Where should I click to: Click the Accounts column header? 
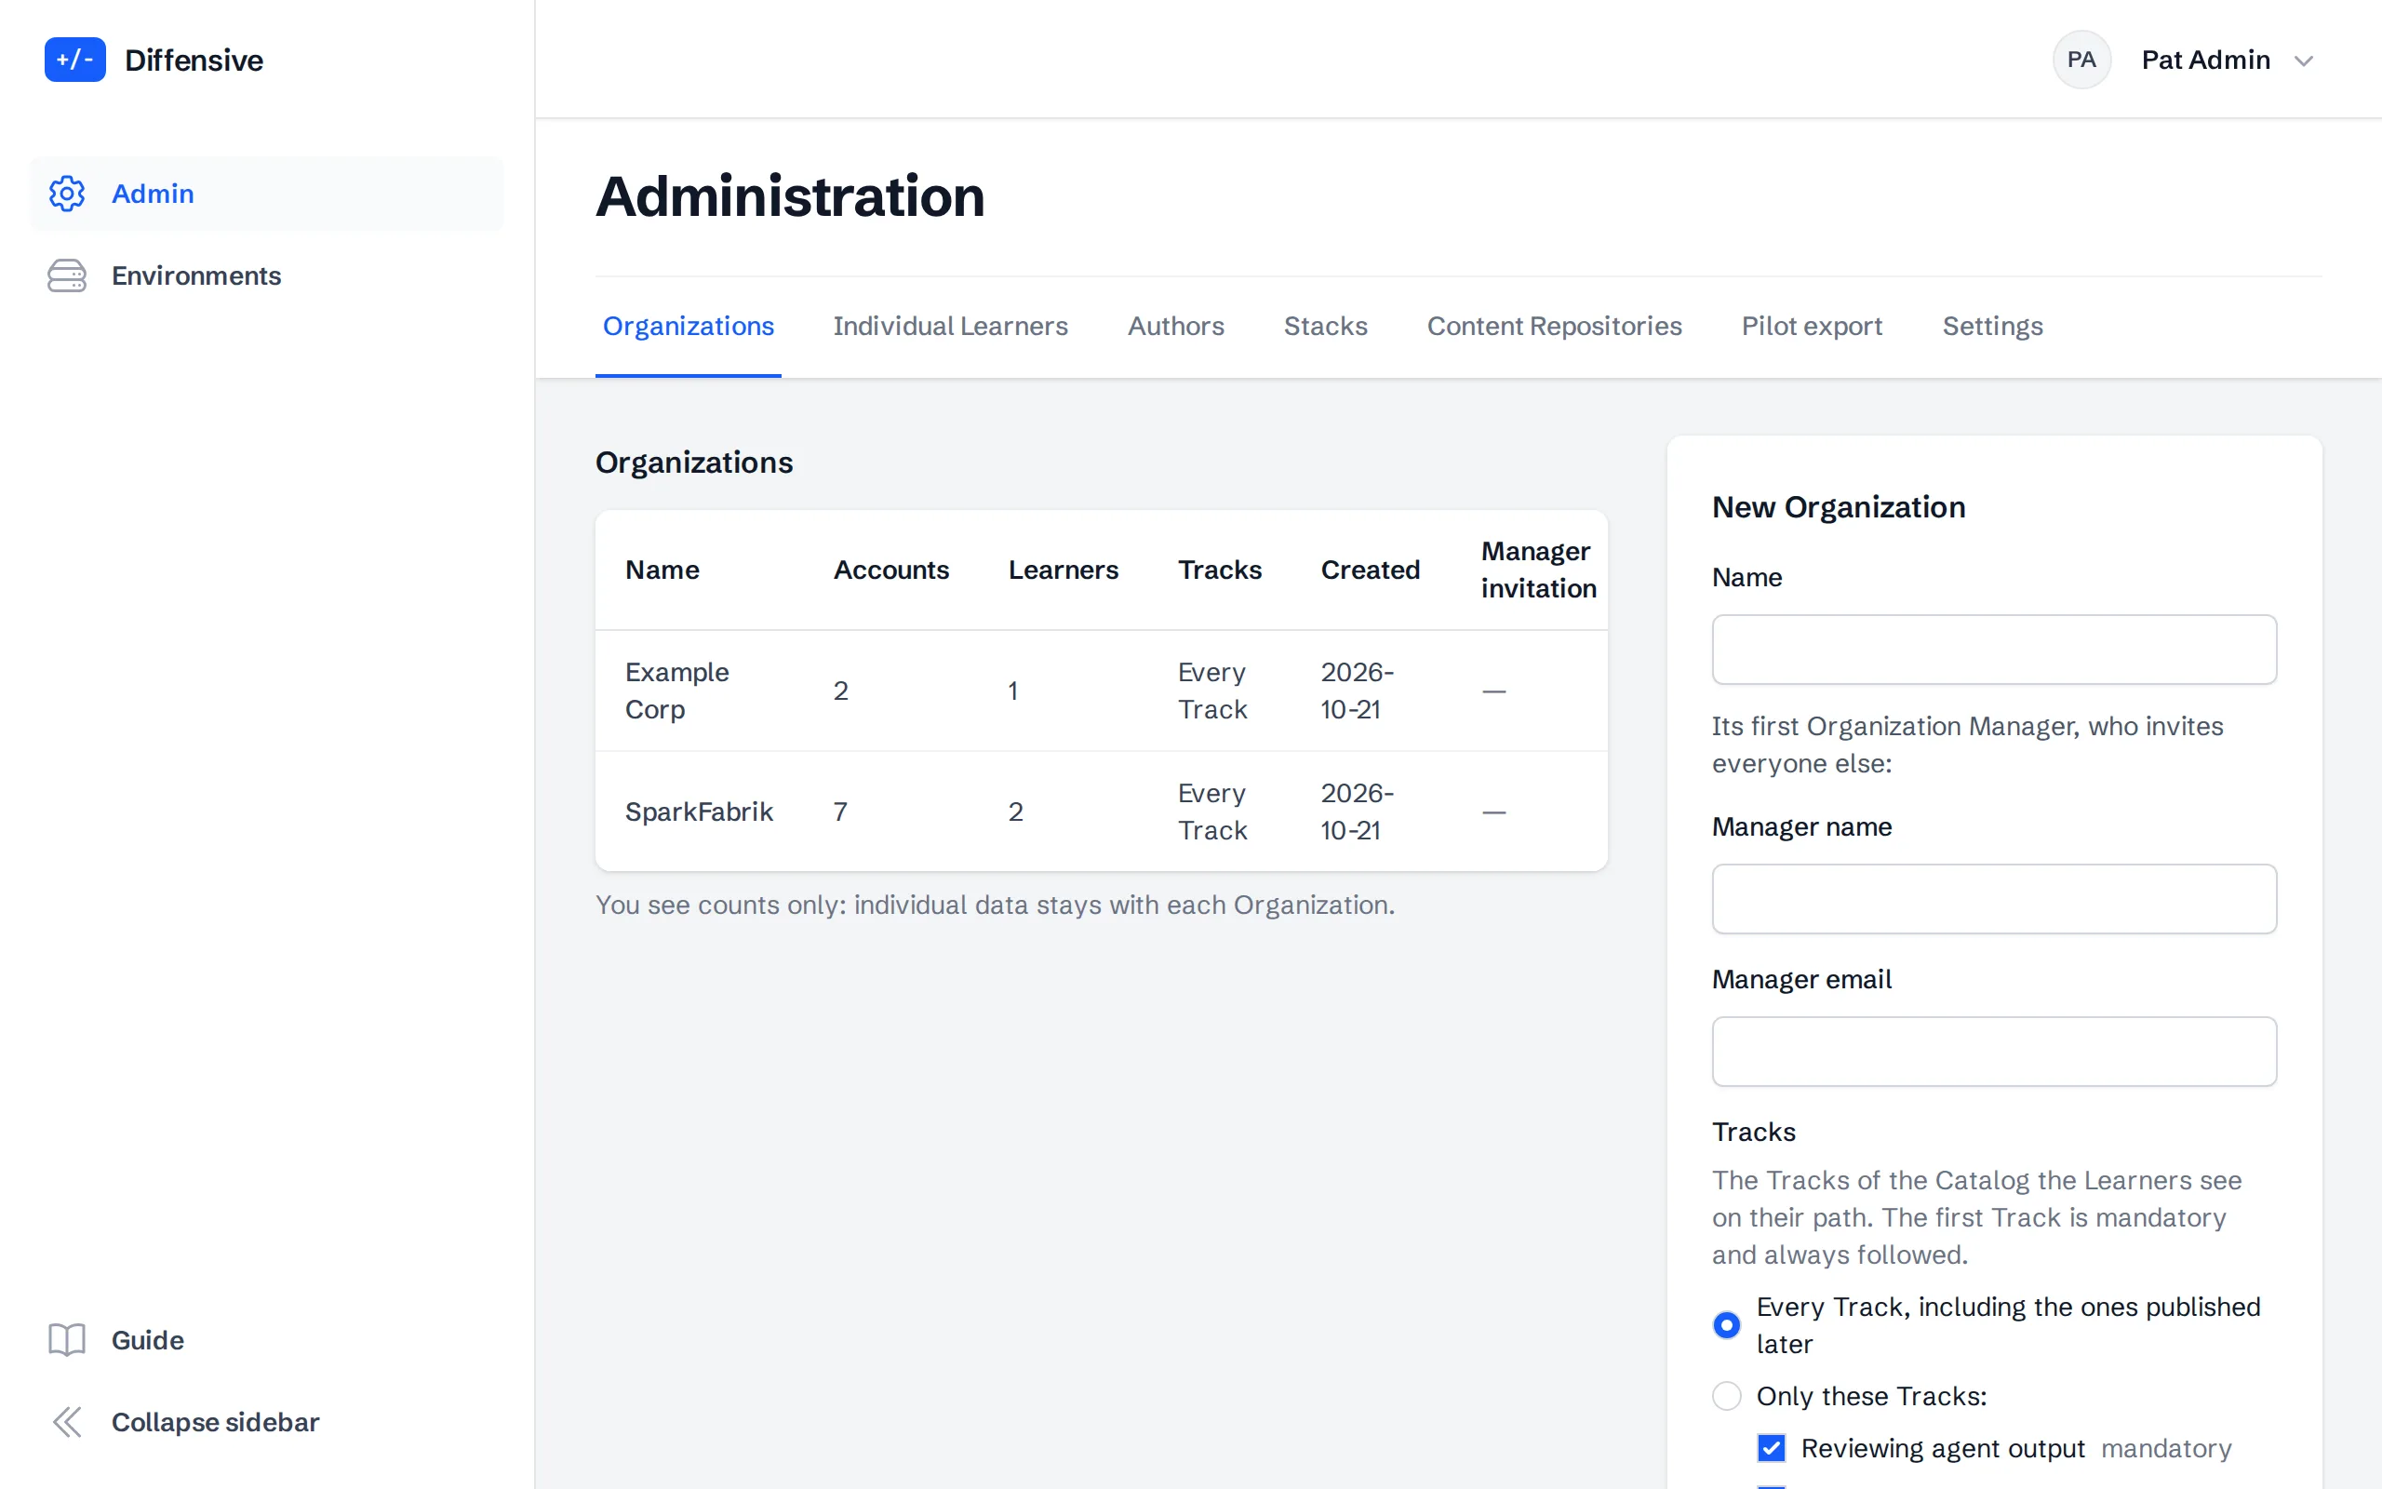coord(890,570)
